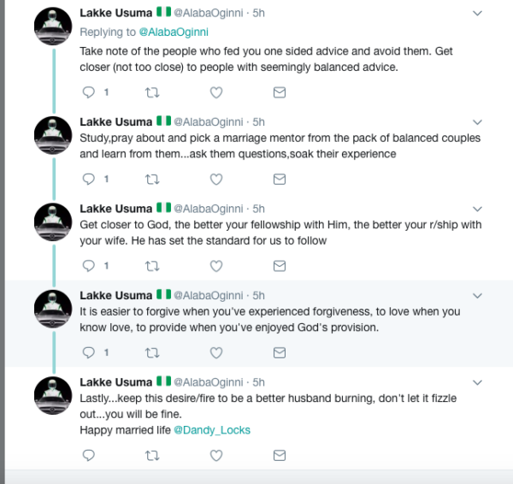The height and width of the screenshot is (484, 513).
Task: Send 'Study,pray about' tweet via direct message
Action: 280,180
